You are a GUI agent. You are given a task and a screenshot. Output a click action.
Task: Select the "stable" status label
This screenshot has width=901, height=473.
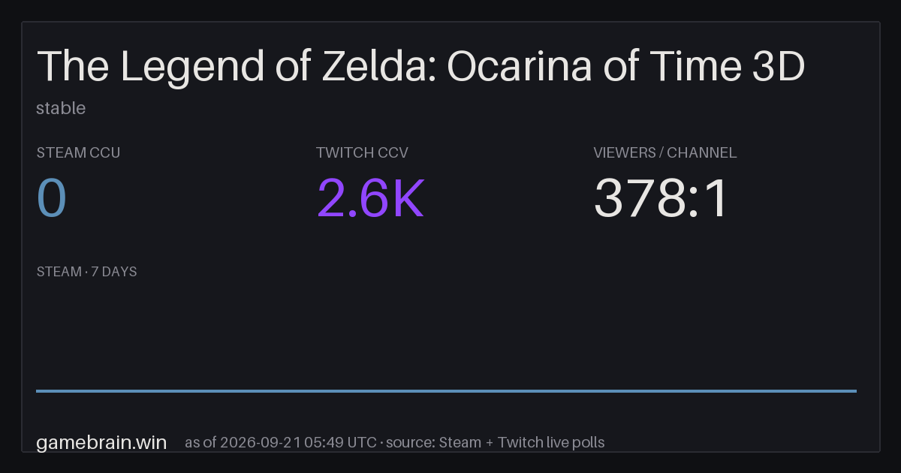(61, 108)
